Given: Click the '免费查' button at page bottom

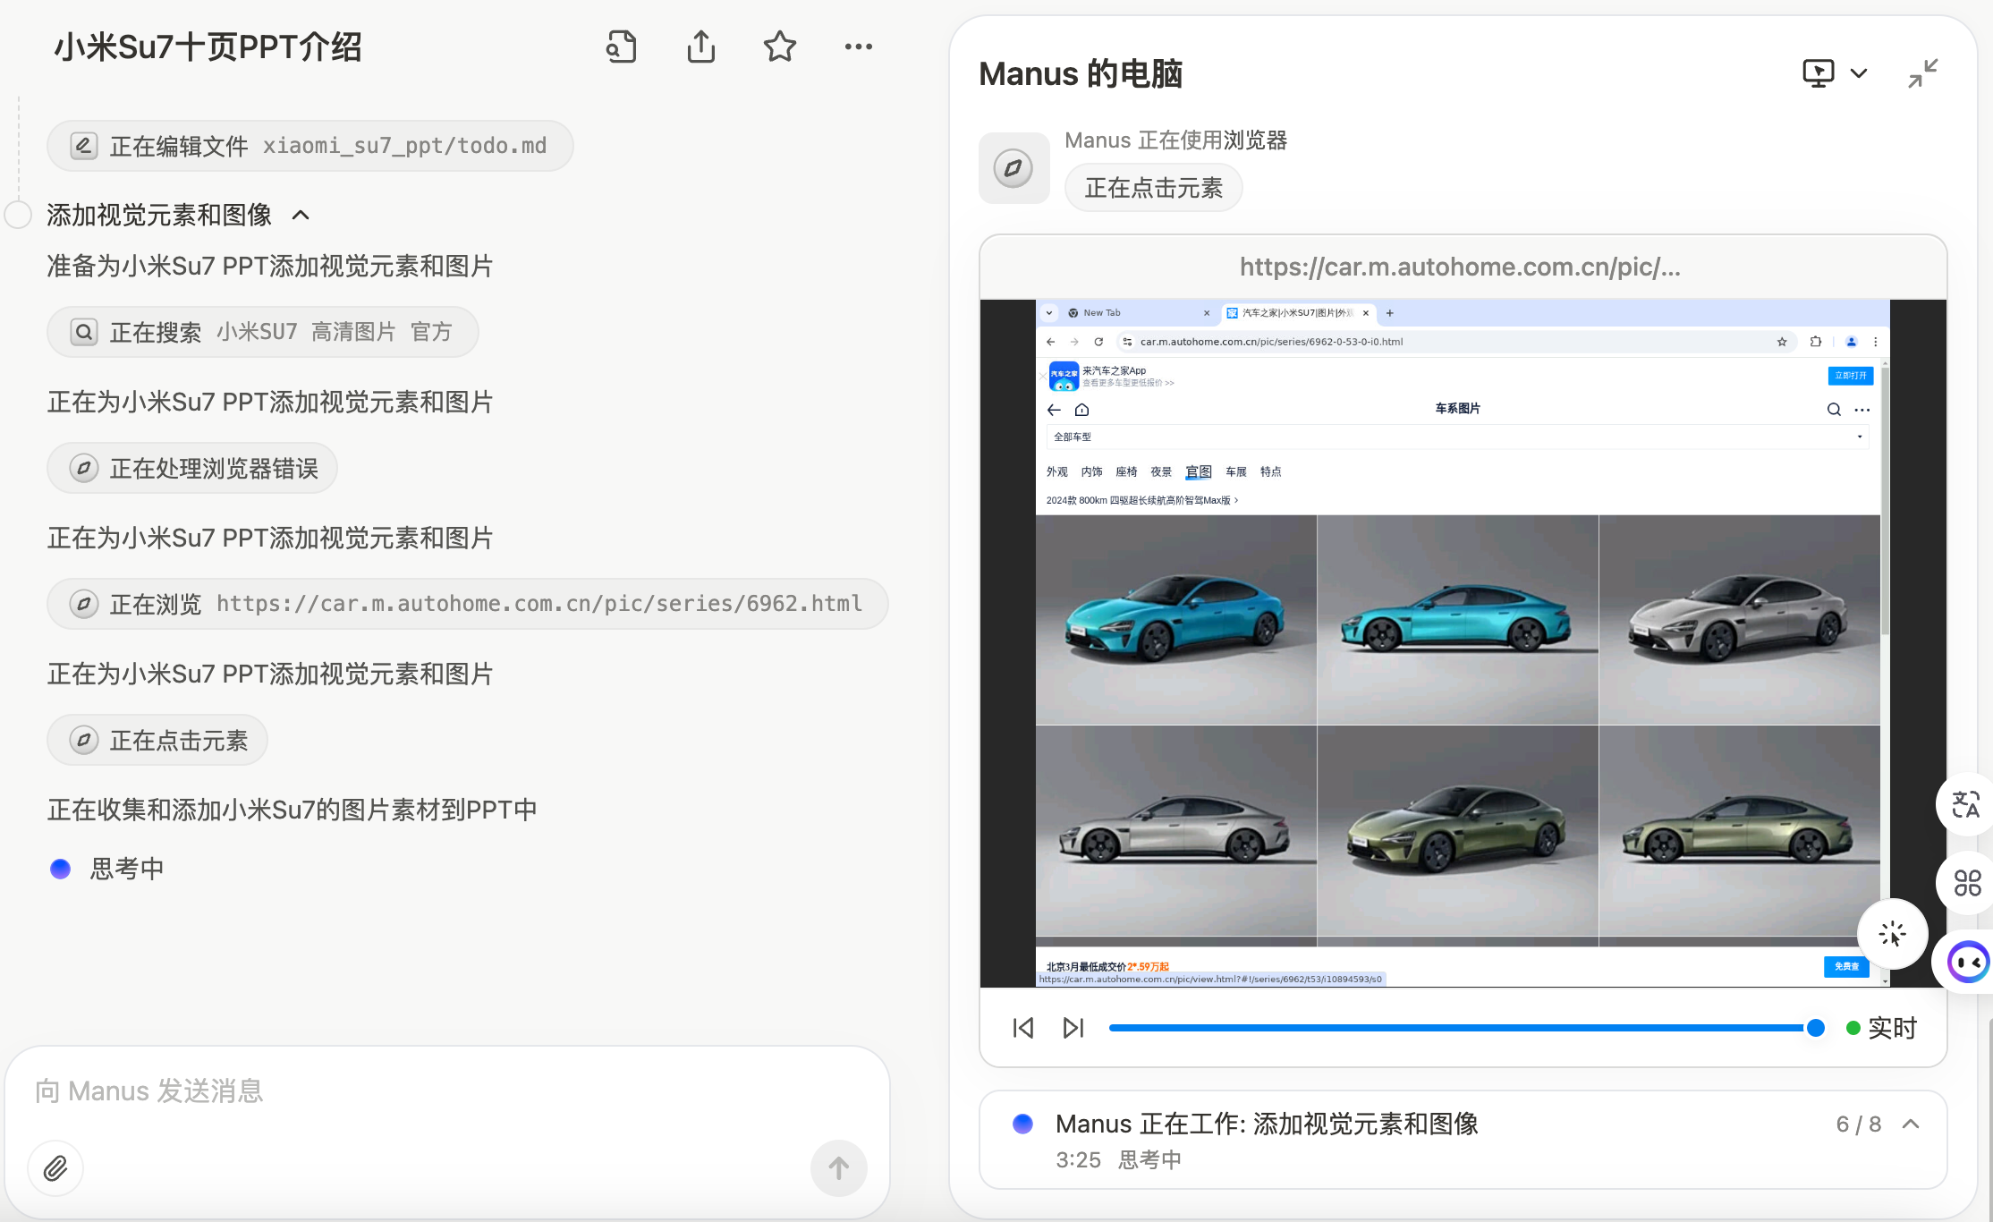Looking at the screenshot, I should [x=1846, y=966].
